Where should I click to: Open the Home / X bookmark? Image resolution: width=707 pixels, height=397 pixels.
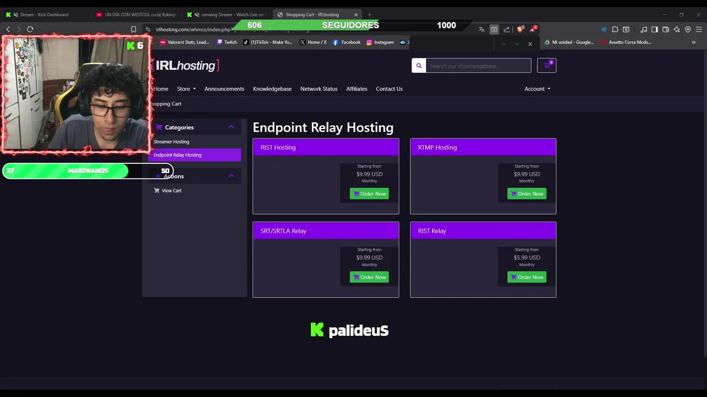pyautogui.click(x=313, y=42)
